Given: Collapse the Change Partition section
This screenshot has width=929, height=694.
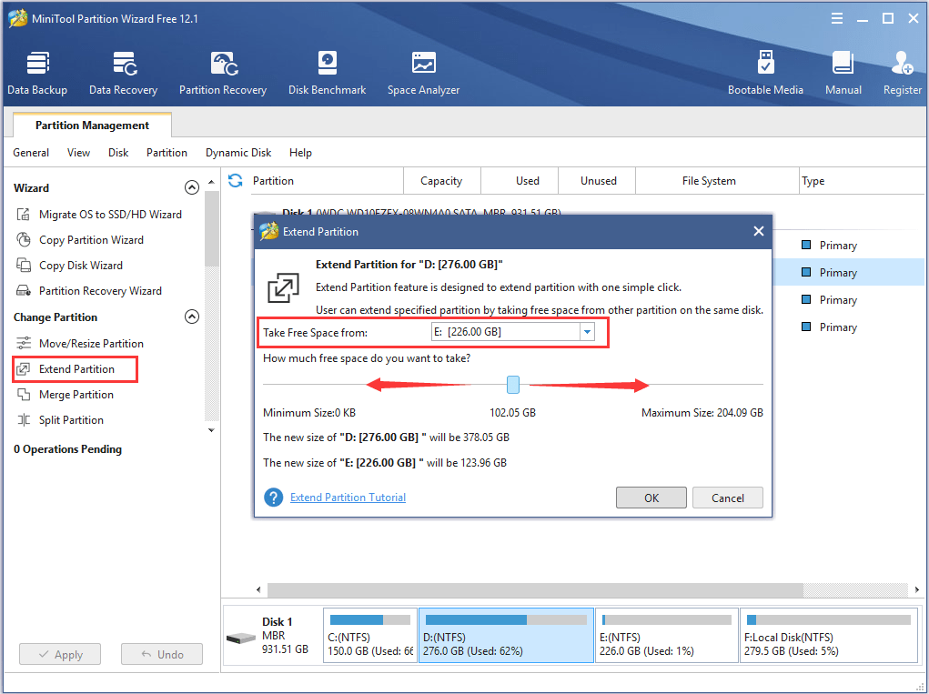Looking at the screenshot, I should [192, 317].
